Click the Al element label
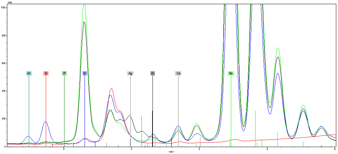 pos(29,73)
